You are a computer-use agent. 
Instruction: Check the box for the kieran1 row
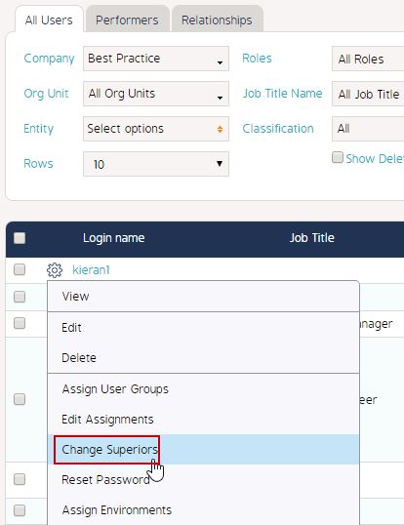[x=20, y=269]
